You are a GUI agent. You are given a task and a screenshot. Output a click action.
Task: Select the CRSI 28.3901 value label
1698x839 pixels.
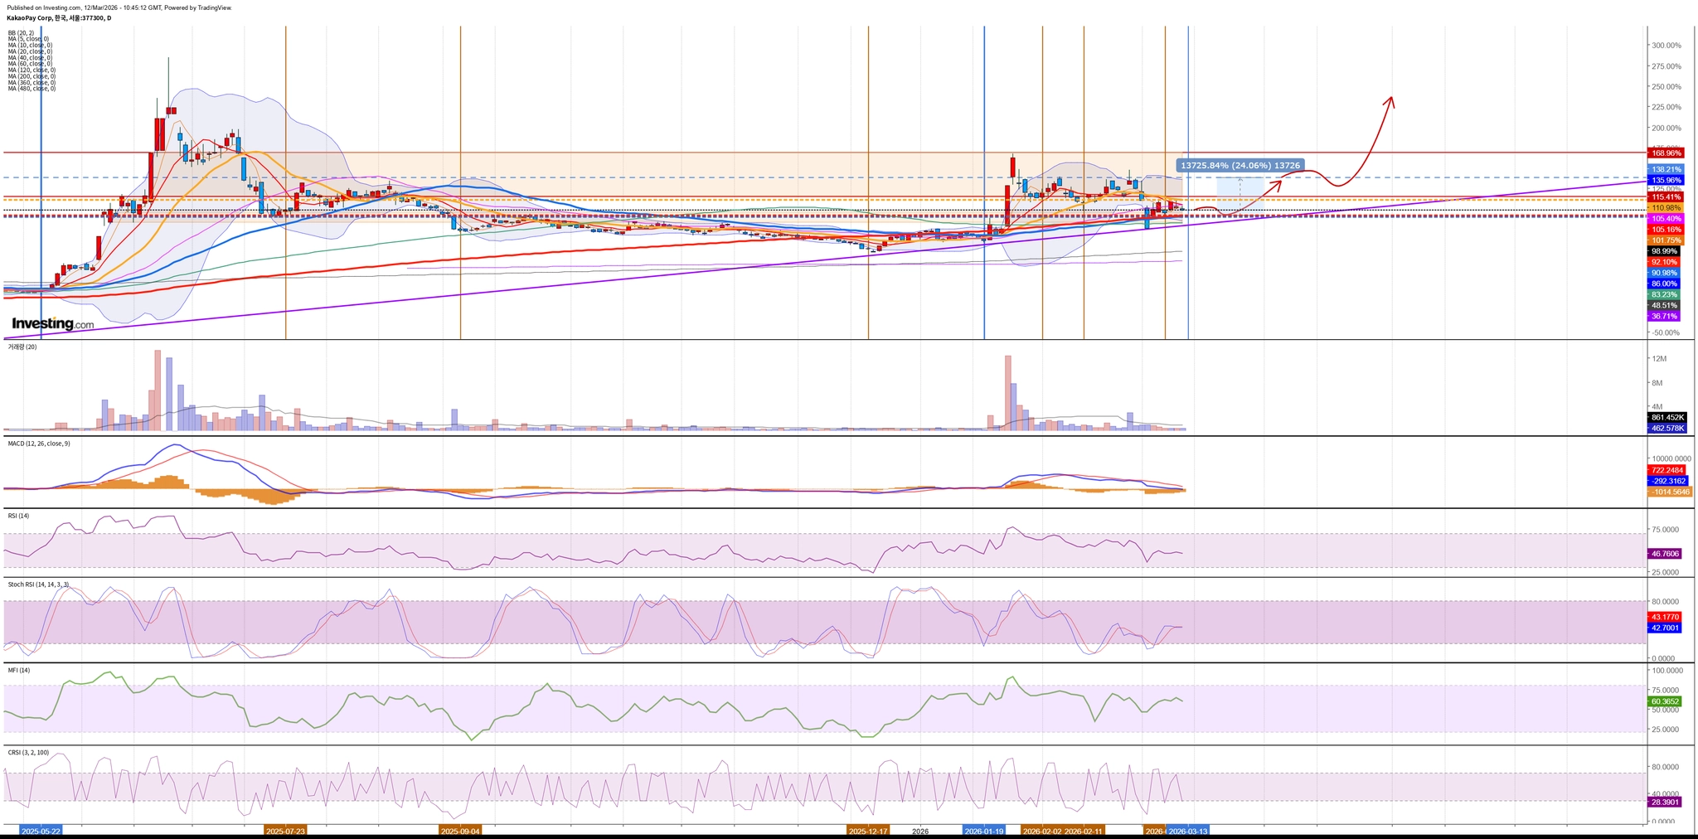[1666, 803]
